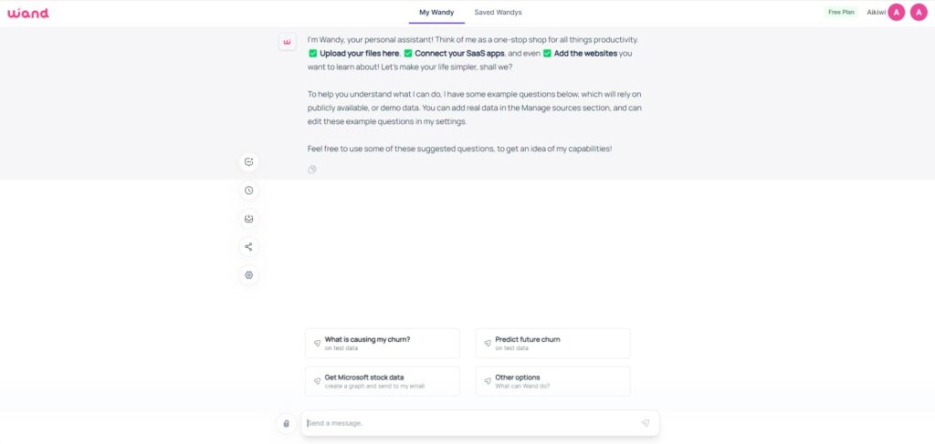Click the paperclip attachment icon
Screen dimensions: 935x444
coord(286,423)
